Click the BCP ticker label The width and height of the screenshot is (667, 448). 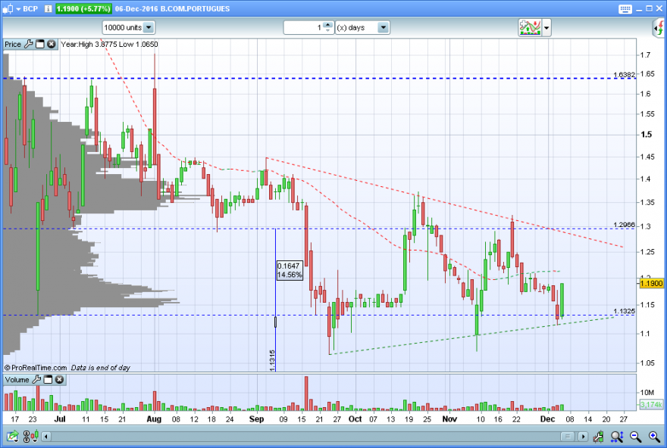[30, 8]
